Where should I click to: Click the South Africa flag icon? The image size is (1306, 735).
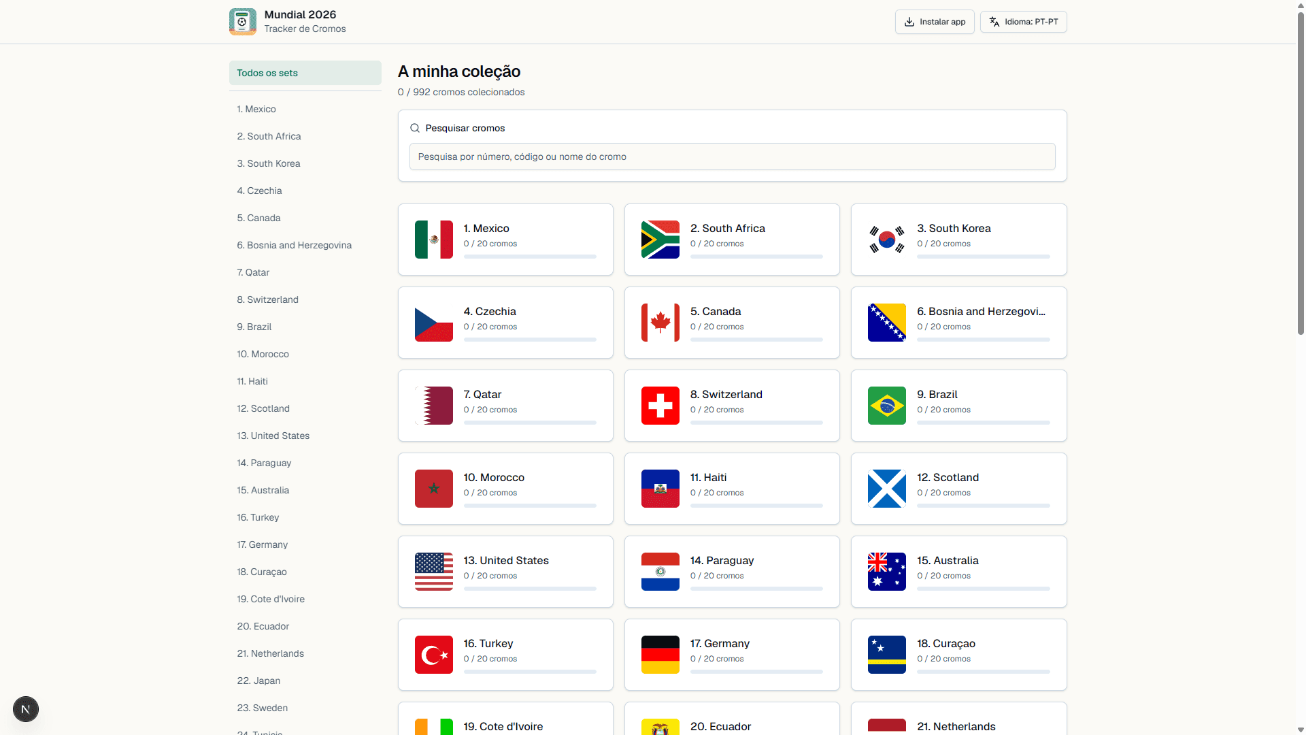pyautogui.click(x=660, y=240)
